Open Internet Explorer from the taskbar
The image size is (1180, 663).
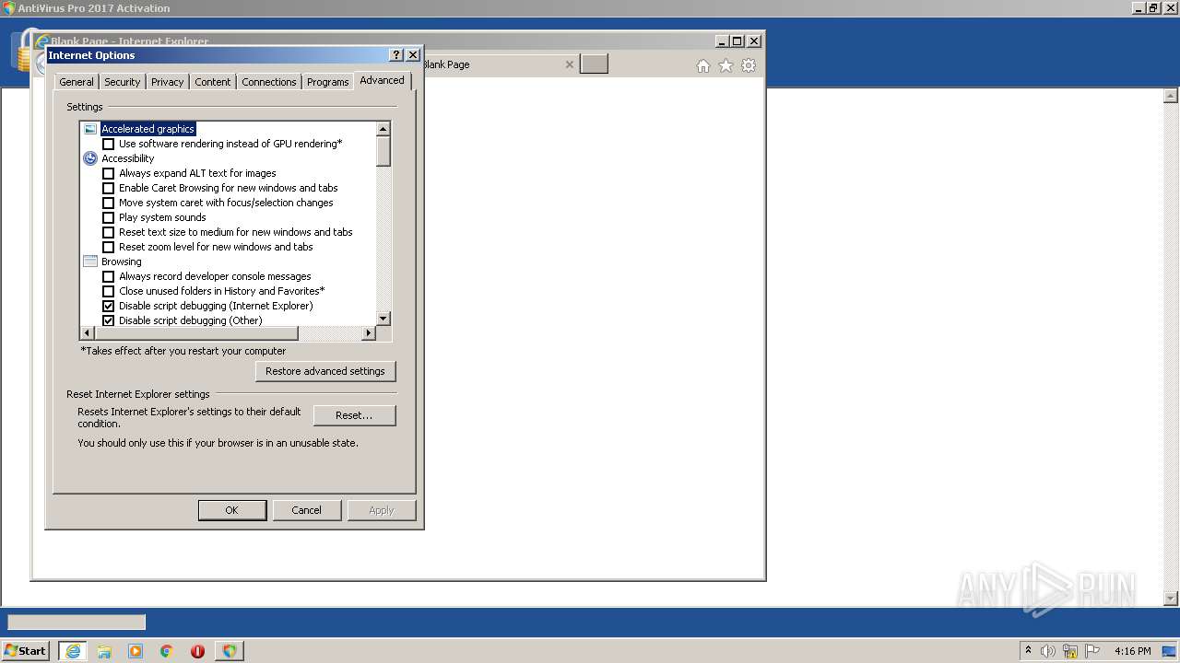click(73, 651)
